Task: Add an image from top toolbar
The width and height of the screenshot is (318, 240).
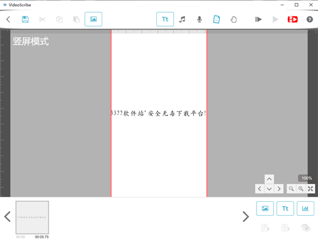Action: point(93,19)
